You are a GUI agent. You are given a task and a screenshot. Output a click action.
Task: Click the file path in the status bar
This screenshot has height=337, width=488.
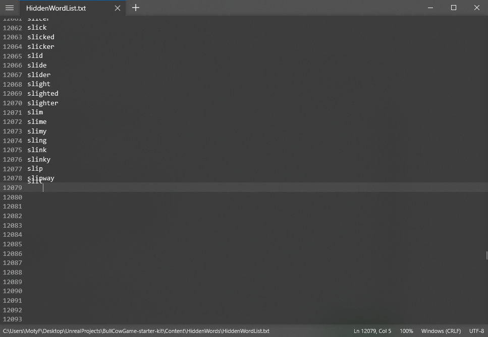point(136,331)
